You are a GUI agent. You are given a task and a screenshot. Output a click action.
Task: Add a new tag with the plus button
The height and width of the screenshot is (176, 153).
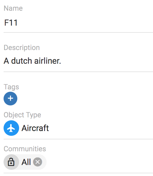pyautogui.click(x=10, y=99)
